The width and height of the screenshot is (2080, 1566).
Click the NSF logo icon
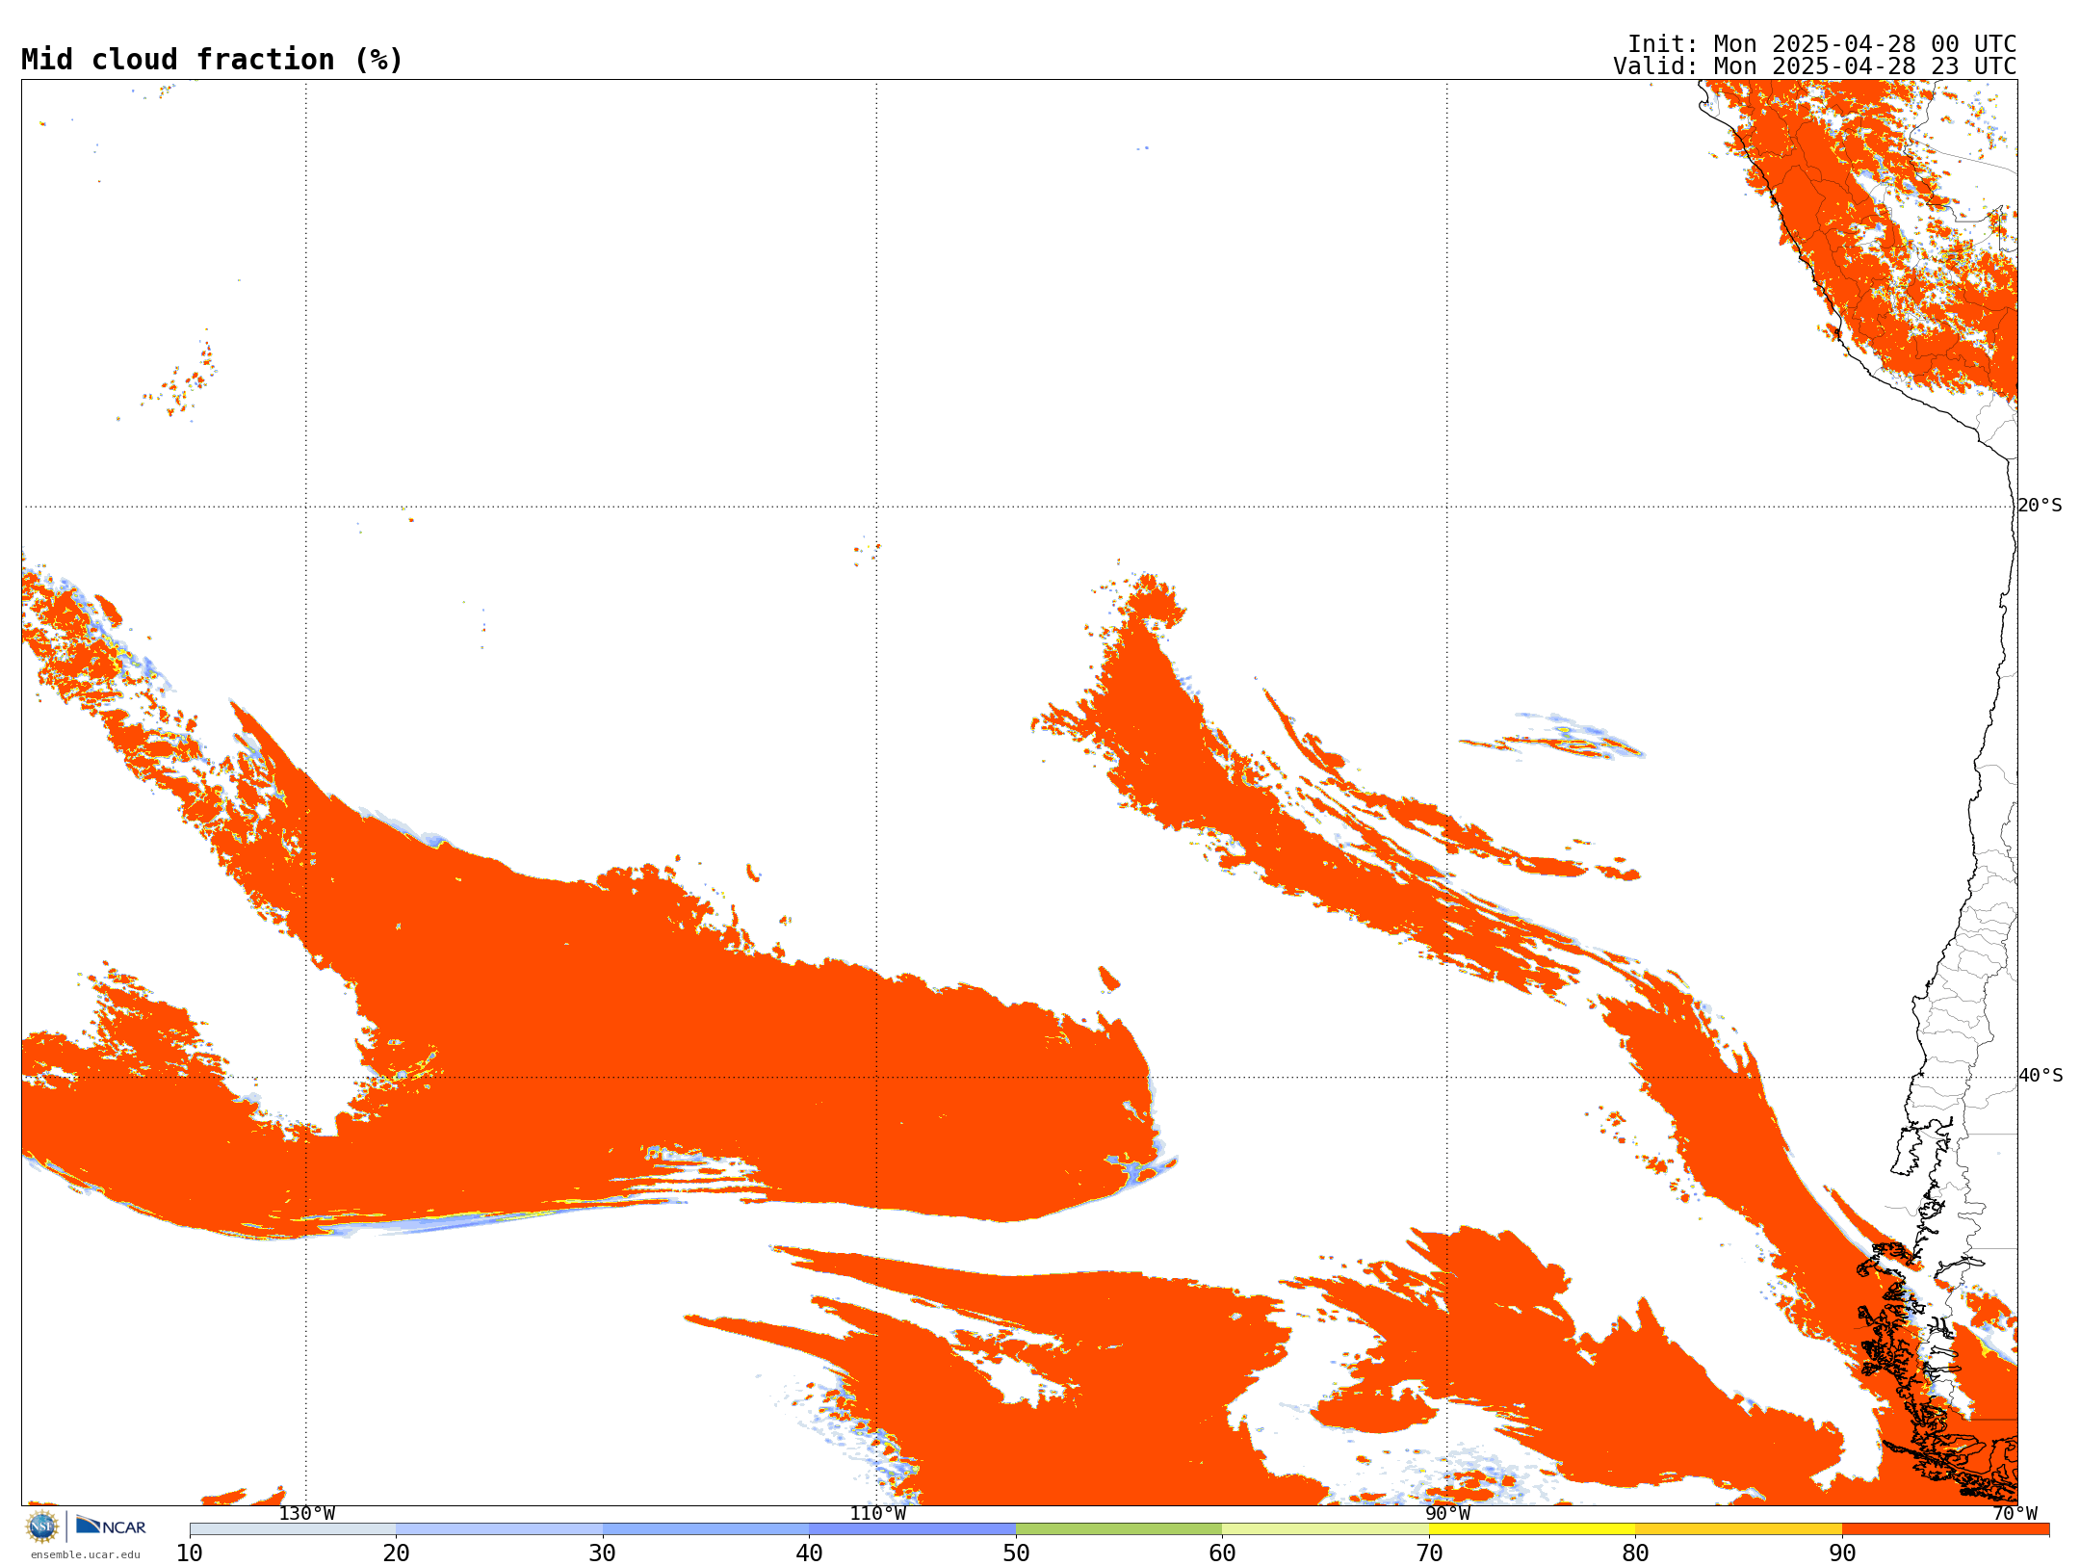42,1527
